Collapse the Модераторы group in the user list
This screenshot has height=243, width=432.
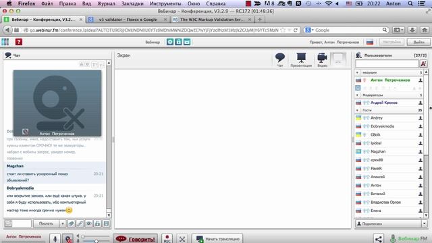click(x=357, y=95)
